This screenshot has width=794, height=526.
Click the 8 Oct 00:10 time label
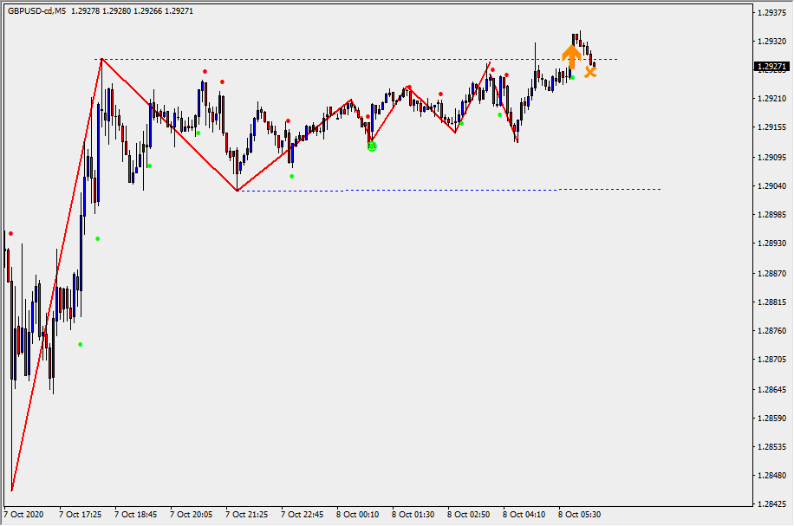point(357,514)
